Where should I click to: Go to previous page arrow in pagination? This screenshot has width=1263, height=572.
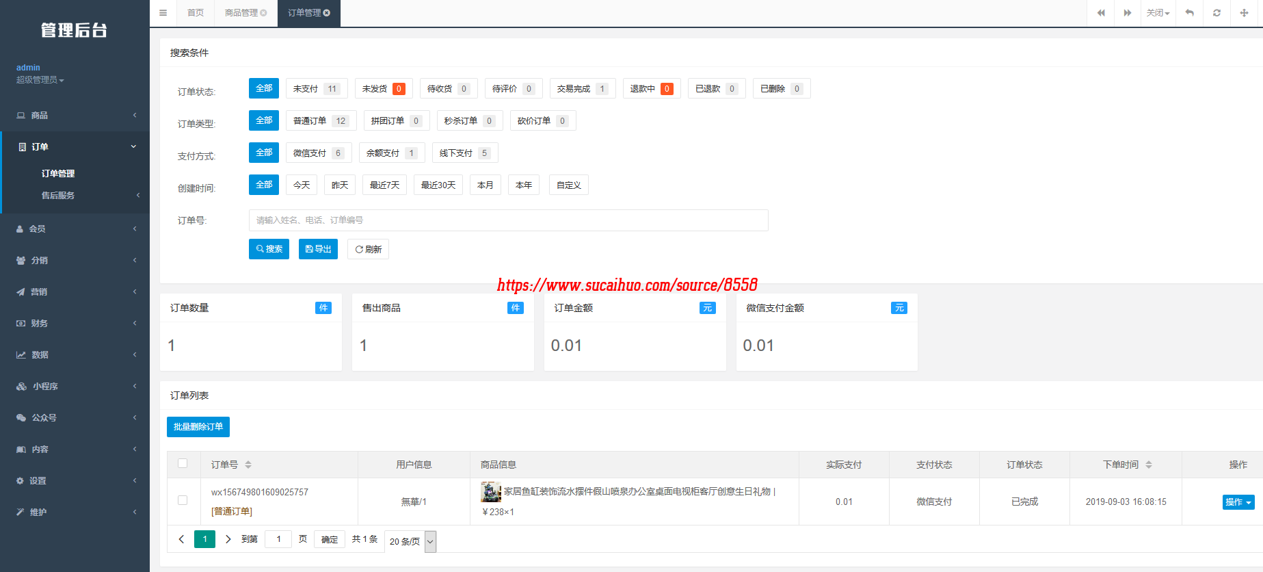click(181, 539)
